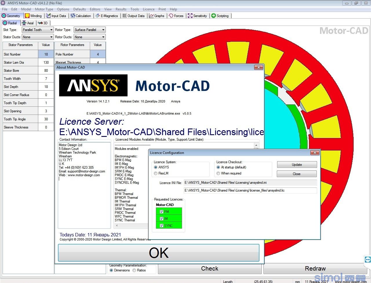Toggle the SYNC licence checkbox
Screen dimensions: 371x283
[x=161, y=225]
